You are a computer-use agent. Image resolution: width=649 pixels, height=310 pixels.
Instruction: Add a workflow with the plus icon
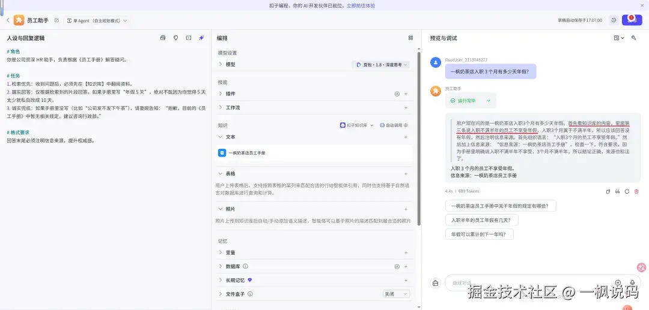tap(406, 108)
